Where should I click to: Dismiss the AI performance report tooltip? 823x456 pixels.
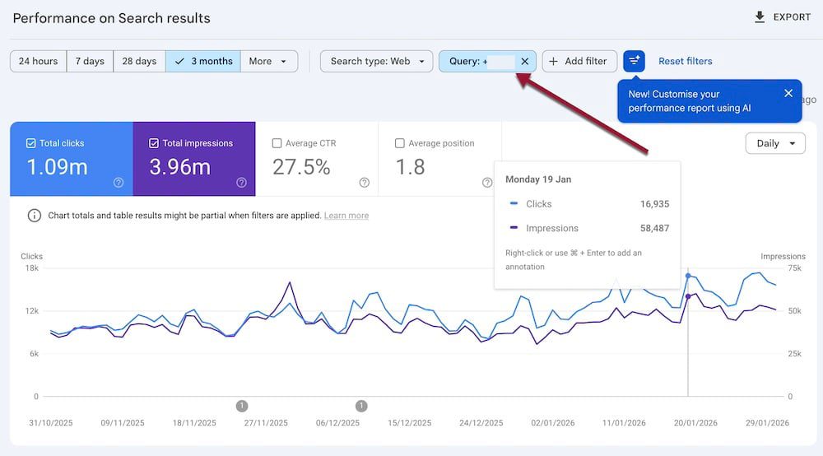[788, 94]
